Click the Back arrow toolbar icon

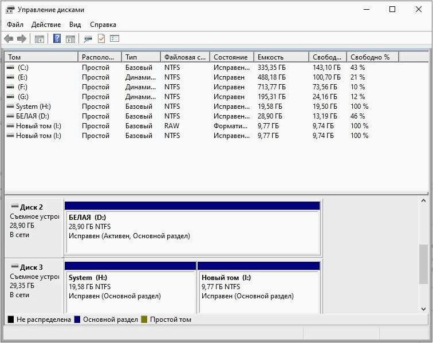tap(9, 39)
